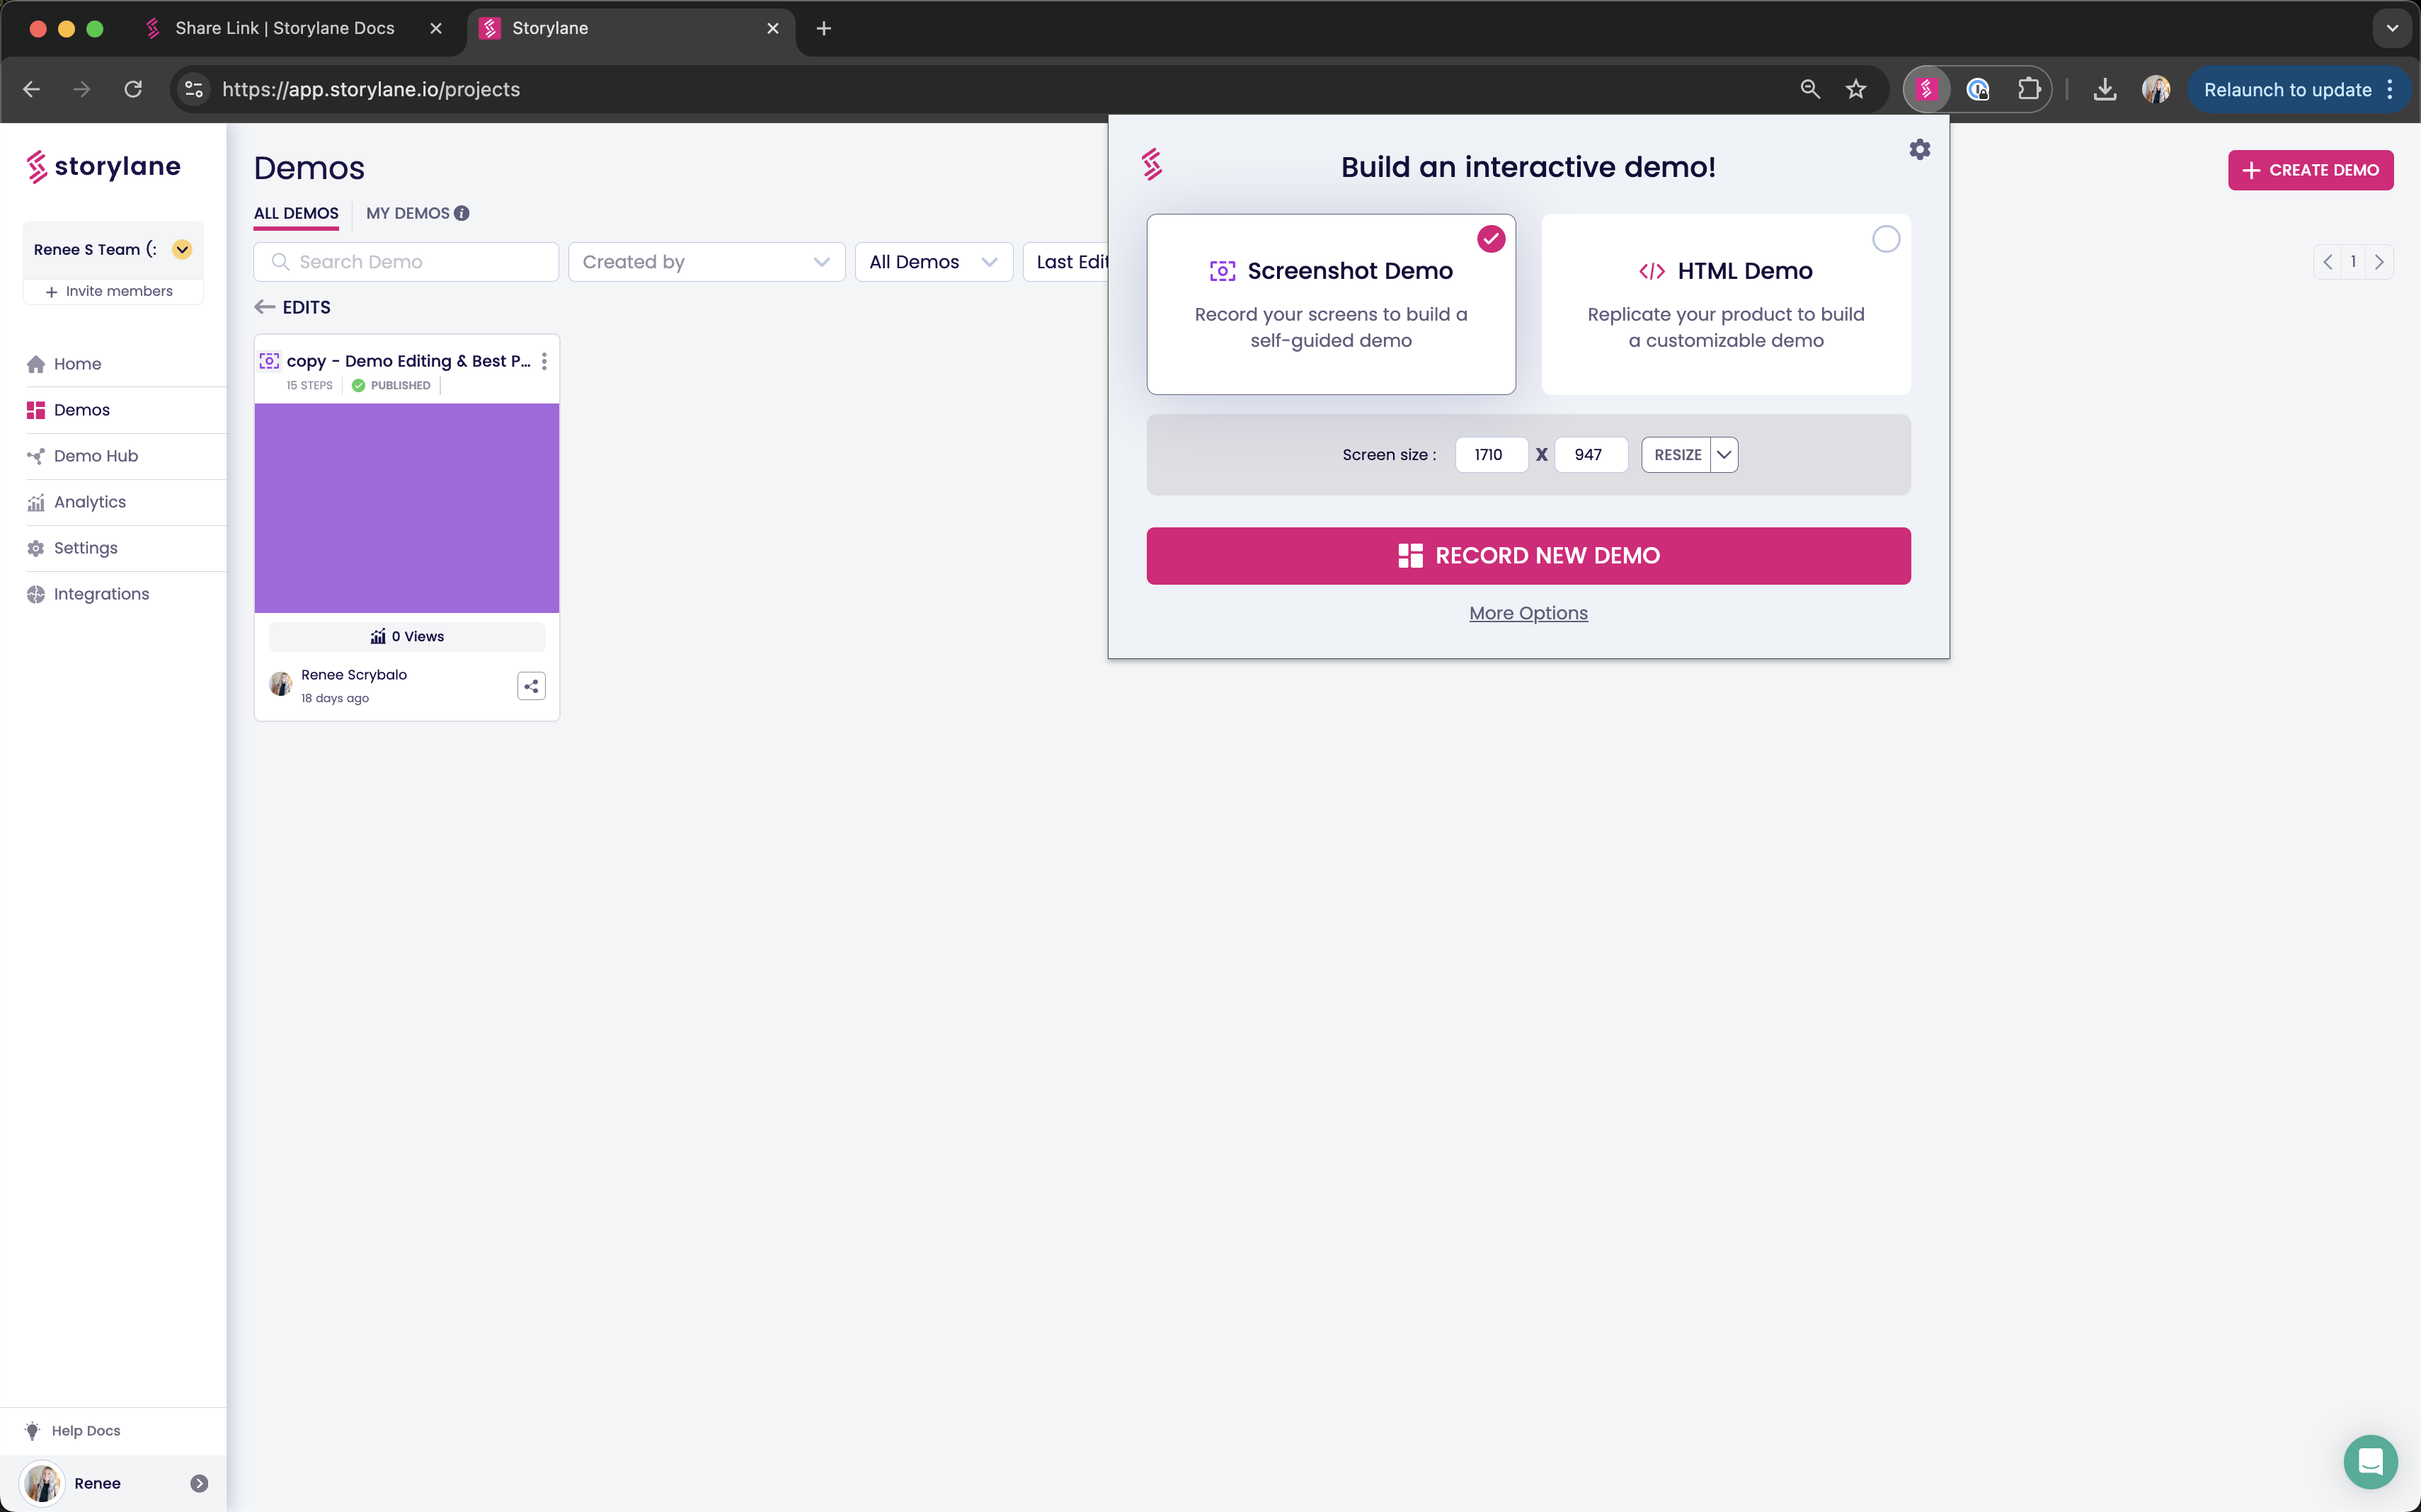Open Analytics in sidebar
This screenshot has width=2421, height=1512.
(90, 502)
